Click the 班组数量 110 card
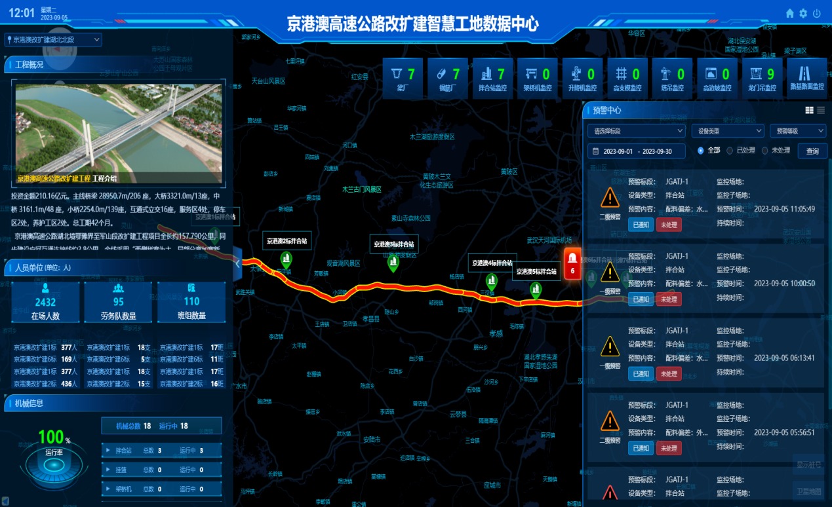The height and width of the screenshot is (507, 832). [x=191, y=302]
